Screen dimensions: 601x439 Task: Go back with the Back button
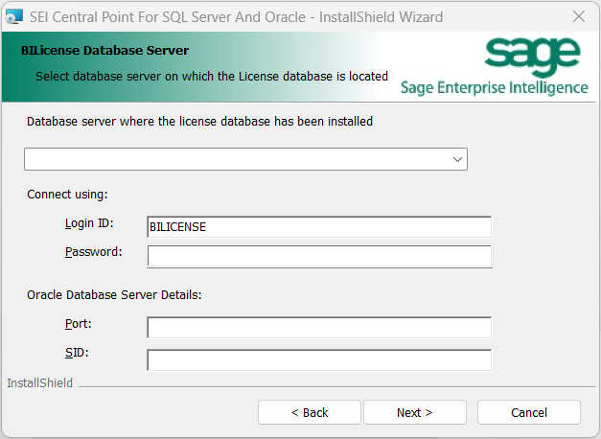pyautogui.click(x=310, y=412)
